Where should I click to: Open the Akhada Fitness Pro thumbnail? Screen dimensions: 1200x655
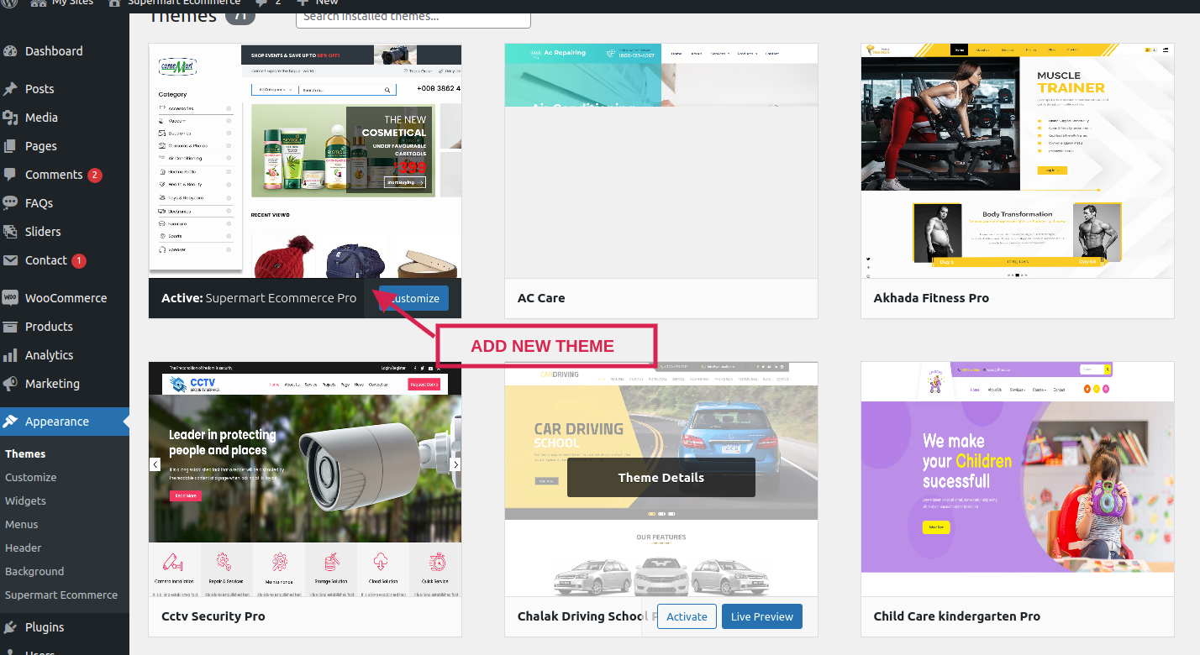point(1018,161)
